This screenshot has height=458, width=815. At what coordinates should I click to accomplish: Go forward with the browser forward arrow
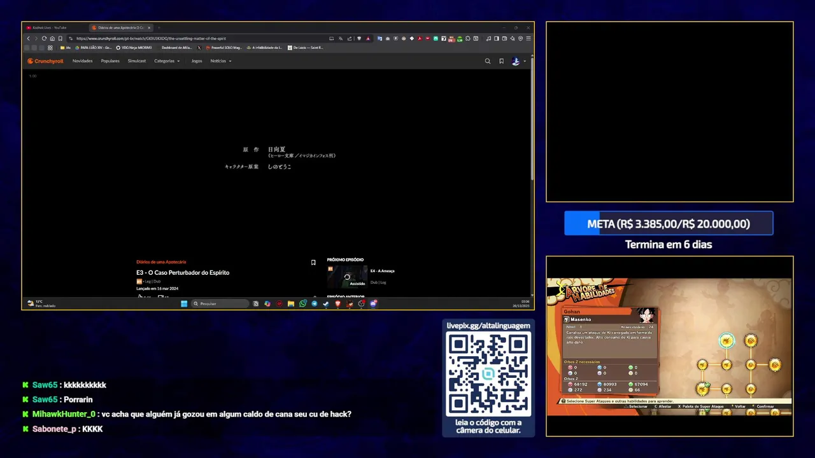click(x=36, y=38)
